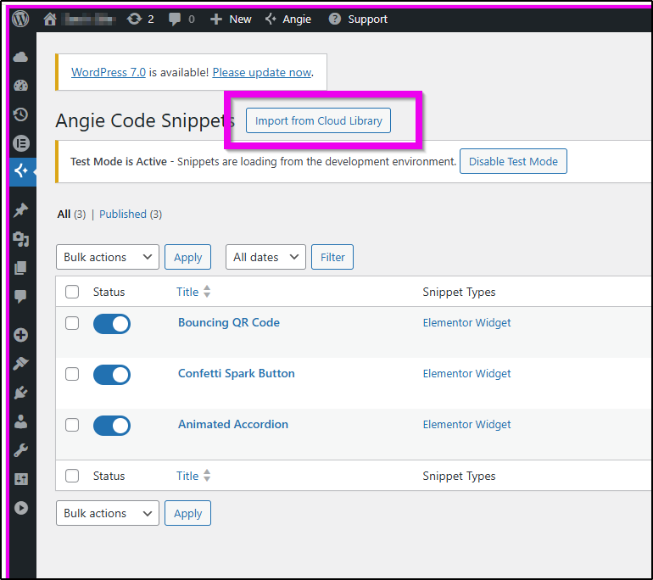The image size is (653, 580).
Task: Open the Posts pushpin icon in sidebar
Action: pos(20,209)
